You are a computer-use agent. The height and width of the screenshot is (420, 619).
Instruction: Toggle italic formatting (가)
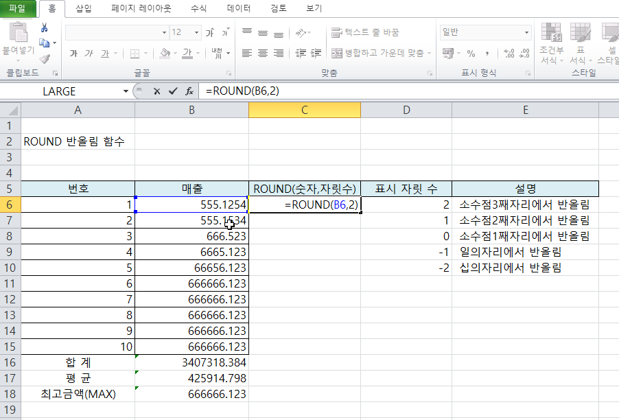pos(89,54)
